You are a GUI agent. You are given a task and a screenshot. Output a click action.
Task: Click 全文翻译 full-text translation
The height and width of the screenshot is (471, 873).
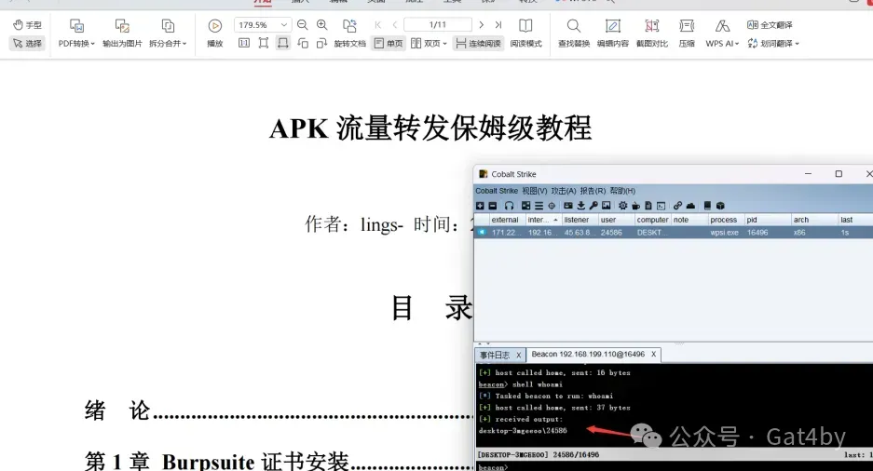770,25
